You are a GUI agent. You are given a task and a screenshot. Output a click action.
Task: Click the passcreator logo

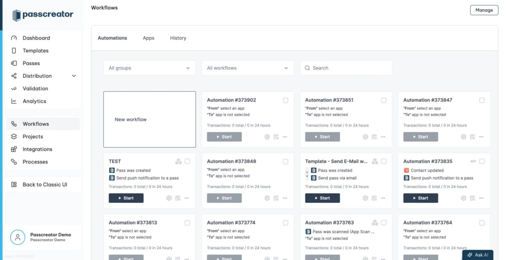click(x=43, y=15)
